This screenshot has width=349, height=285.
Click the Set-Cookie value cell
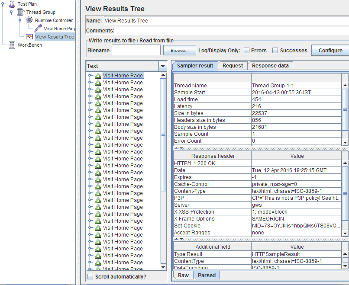[x=296, y=225]
